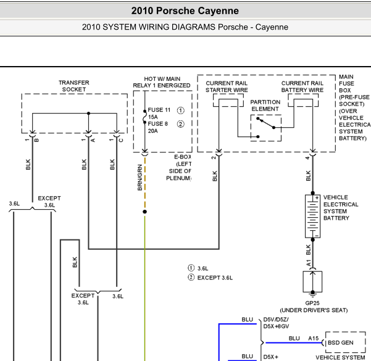Click circled number 1 next to FUSE 11
Screen dimensions: 371x361
[x=180, y=110]
